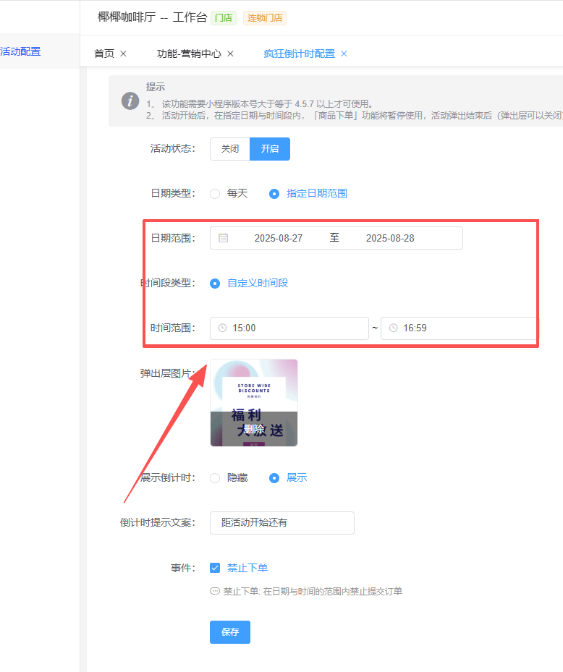
Task: Select the 疯狂倒计时配置 tab
Action: (300, 54)
